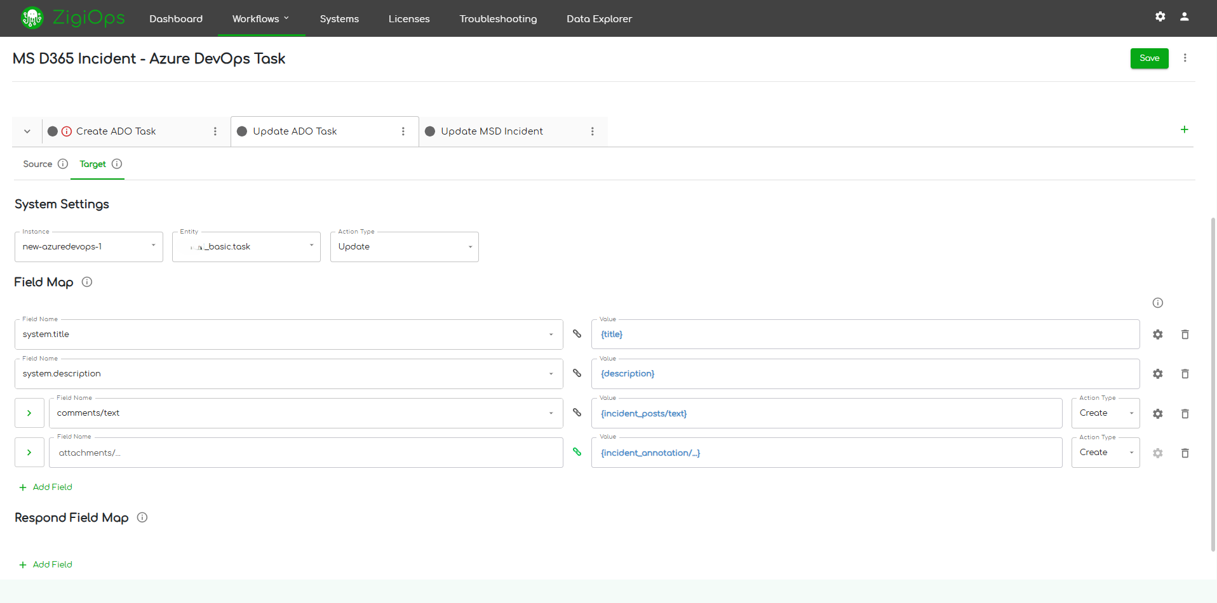Open Data Explorer menu

point(599,18)
